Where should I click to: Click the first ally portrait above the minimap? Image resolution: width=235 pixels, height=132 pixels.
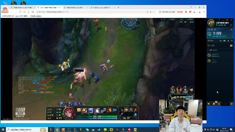[173, 89]
